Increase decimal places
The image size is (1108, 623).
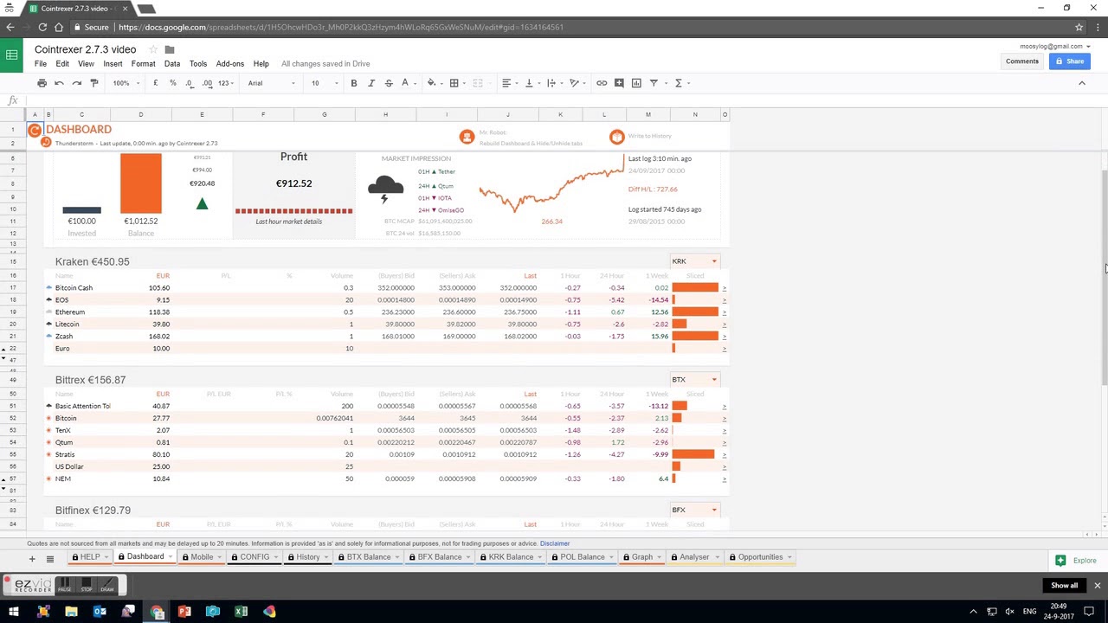[207, 83]
